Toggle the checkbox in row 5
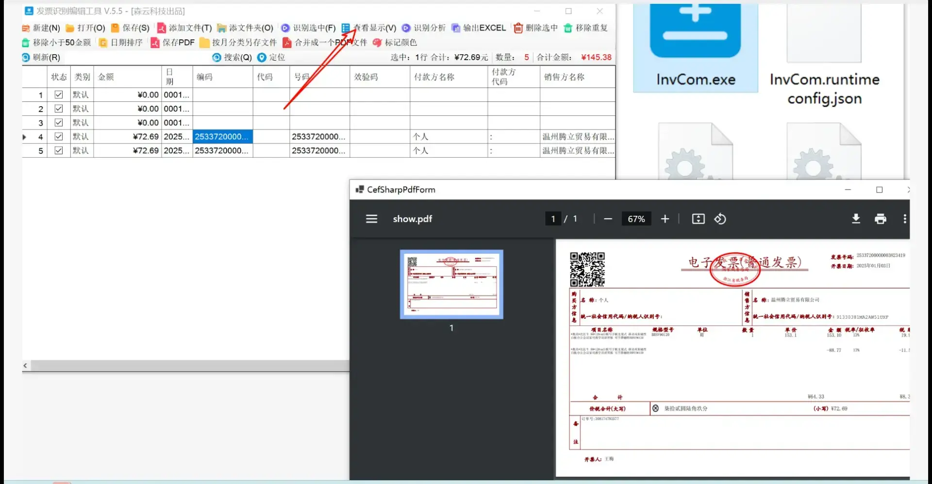The image size is (932, 484). pyautogui.click(x=59, y=151)
